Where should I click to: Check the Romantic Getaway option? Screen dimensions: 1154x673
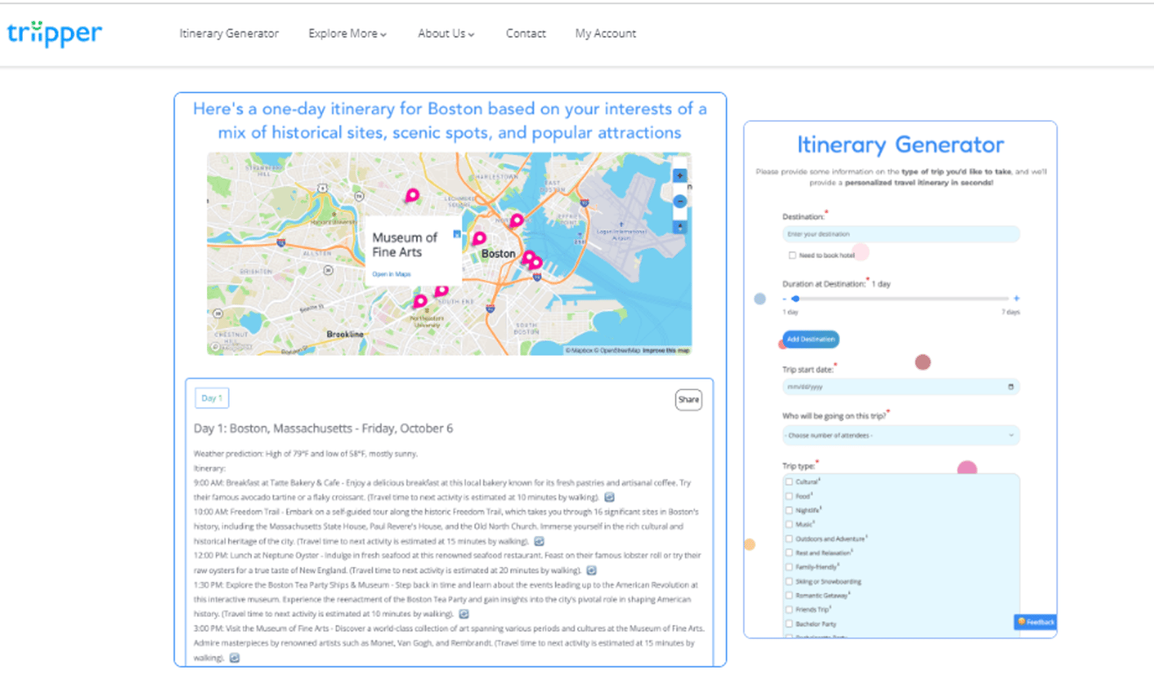pyautogui.click(x=789, y=595)
